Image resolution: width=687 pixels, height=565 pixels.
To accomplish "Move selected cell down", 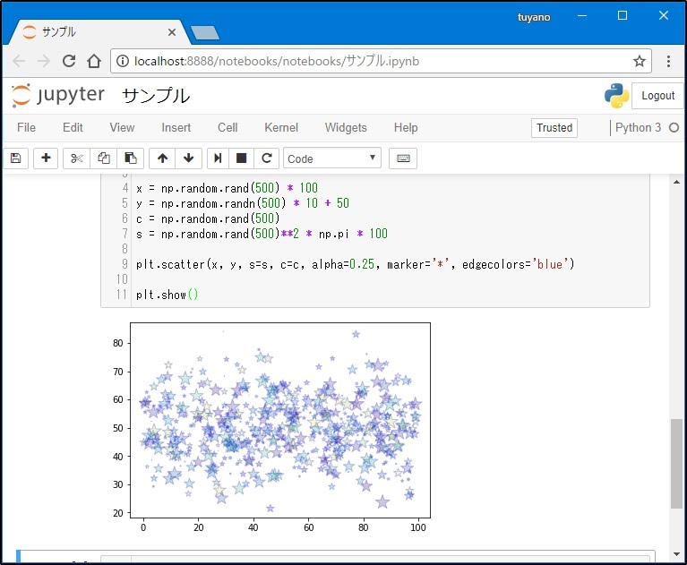I will [x=189, y=158].
